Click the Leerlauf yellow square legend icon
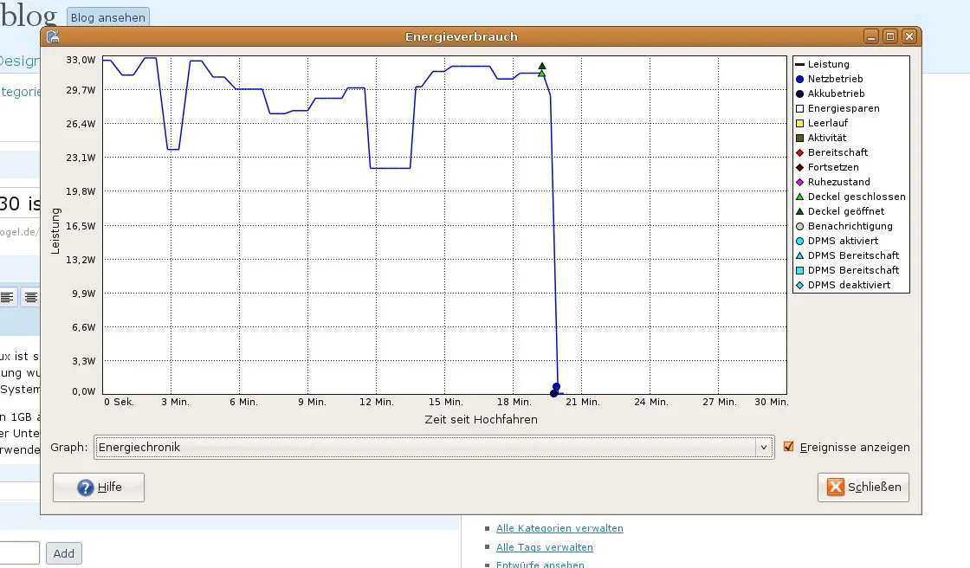Image resolution: width=970 pixels, height=568 pixels. (800, 123)
